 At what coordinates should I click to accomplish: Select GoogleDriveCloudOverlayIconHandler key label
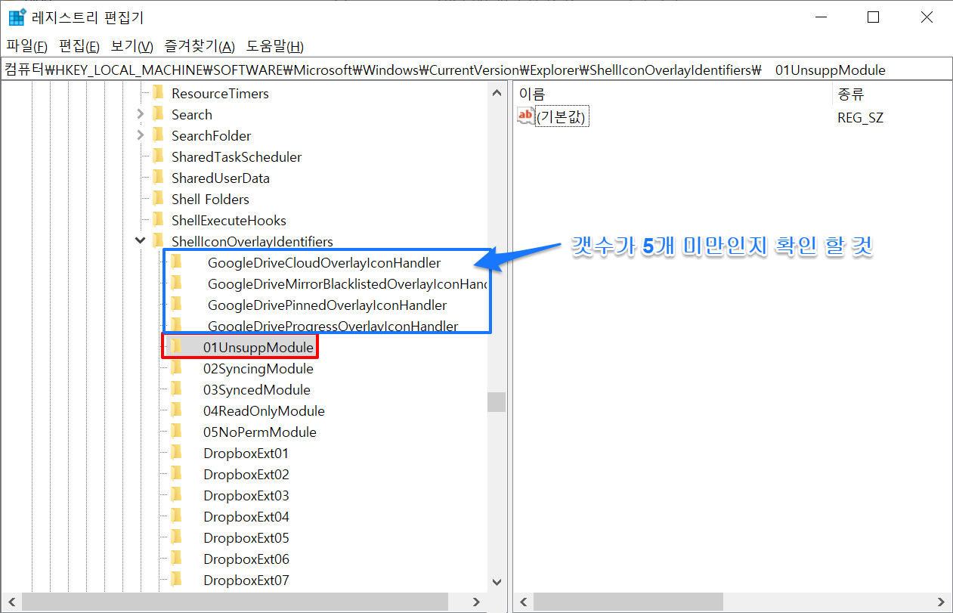click(x=324, y=263)
